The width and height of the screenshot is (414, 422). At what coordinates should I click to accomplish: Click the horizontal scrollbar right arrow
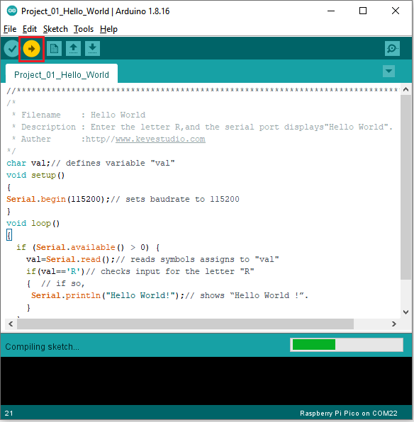(x=394, y=324)
